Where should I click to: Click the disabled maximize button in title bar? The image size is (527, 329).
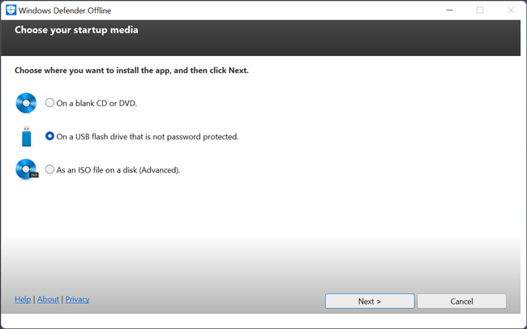click(480, 11)
